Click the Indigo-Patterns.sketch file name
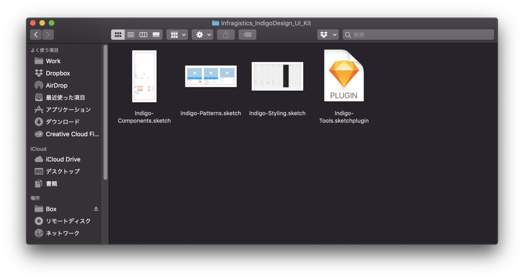524x279 pixels. pyautogui.click(x=211, y=113)
